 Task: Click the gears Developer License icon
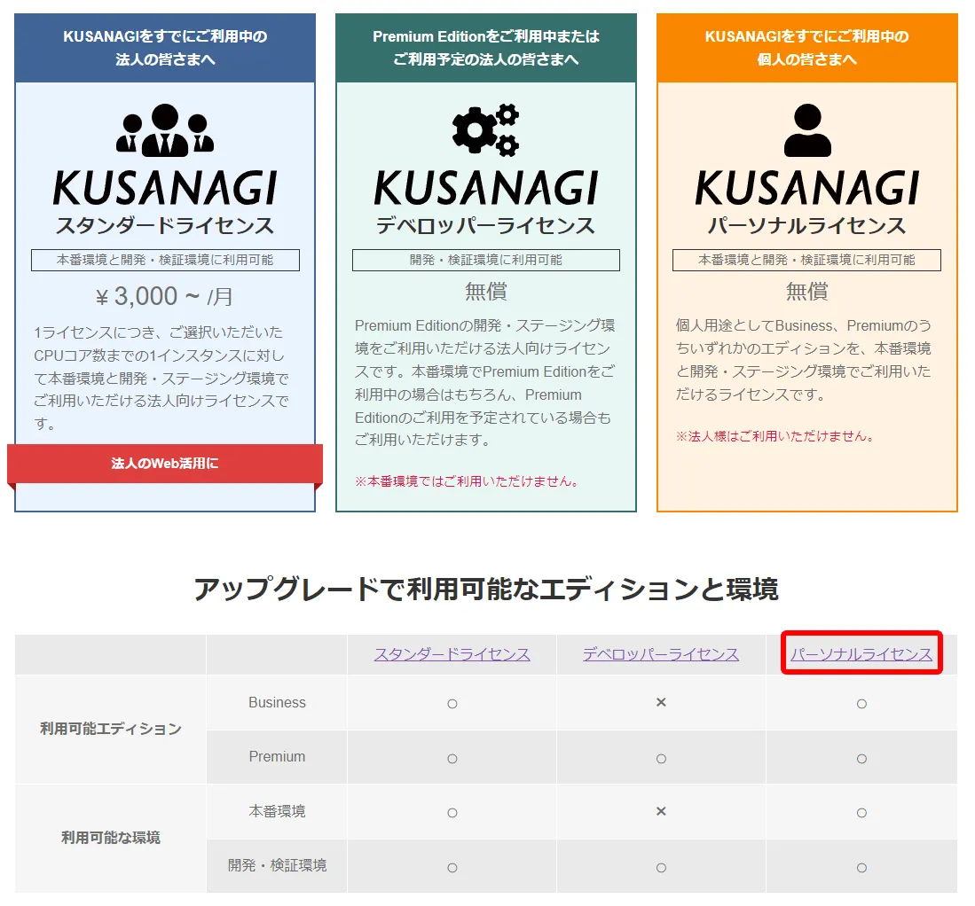(485, 130)
